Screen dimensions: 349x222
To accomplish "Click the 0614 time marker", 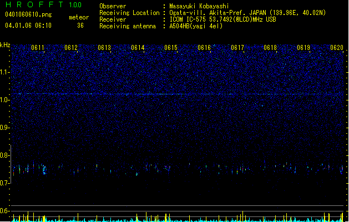I will point(138,48).
